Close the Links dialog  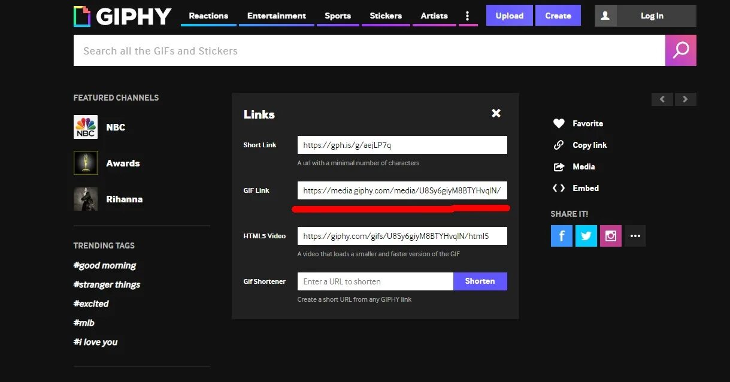coord(496,113)
